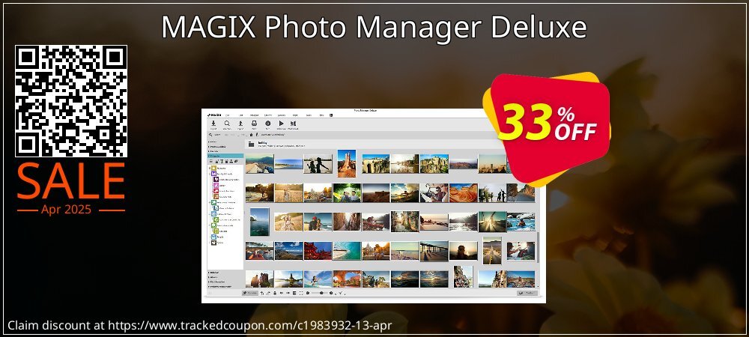Click the button in the bottom-right corner
This screenshot has width=749, height=337.
pos(527,293)
